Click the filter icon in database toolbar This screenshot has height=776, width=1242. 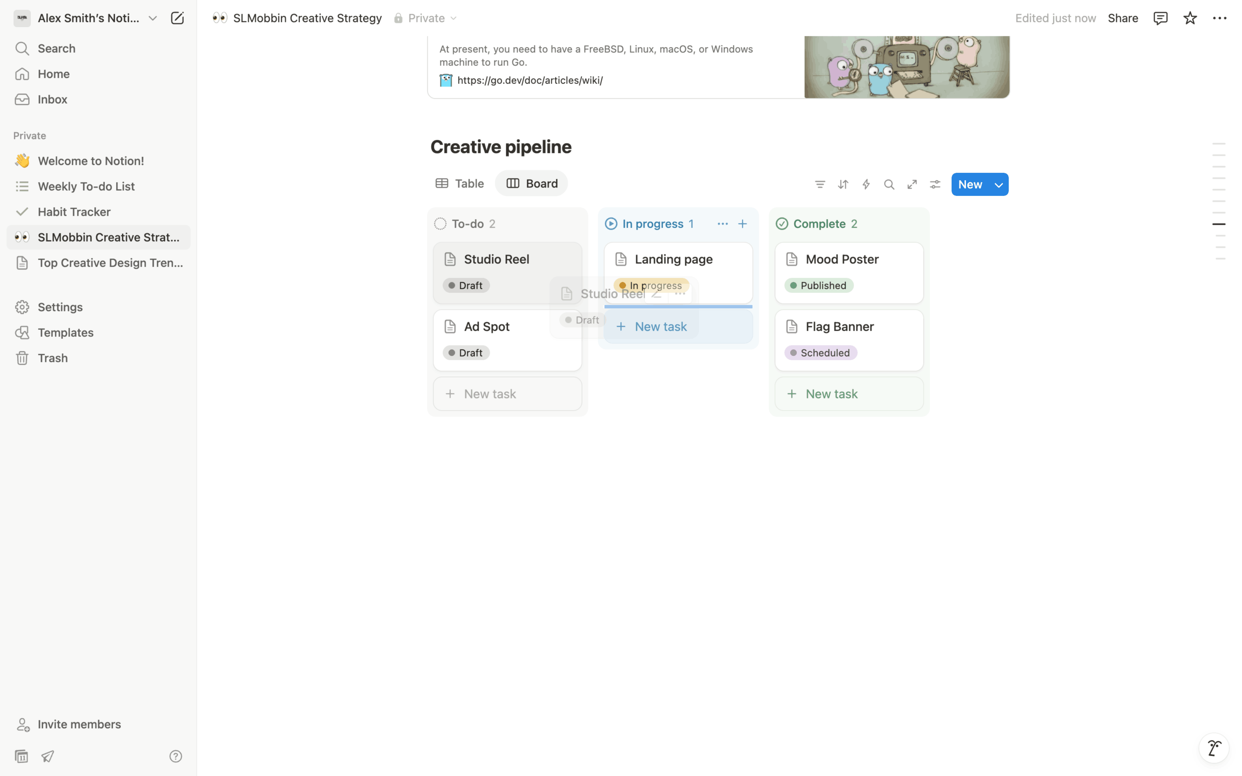[x=820, y=184]
